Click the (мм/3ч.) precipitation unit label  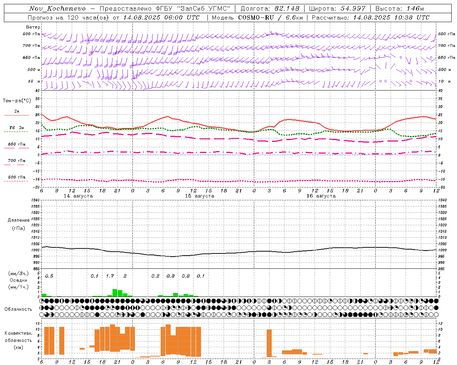19,274
